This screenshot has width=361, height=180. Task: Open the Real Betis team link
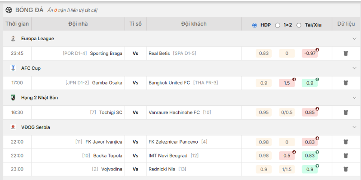click(159, 53)
